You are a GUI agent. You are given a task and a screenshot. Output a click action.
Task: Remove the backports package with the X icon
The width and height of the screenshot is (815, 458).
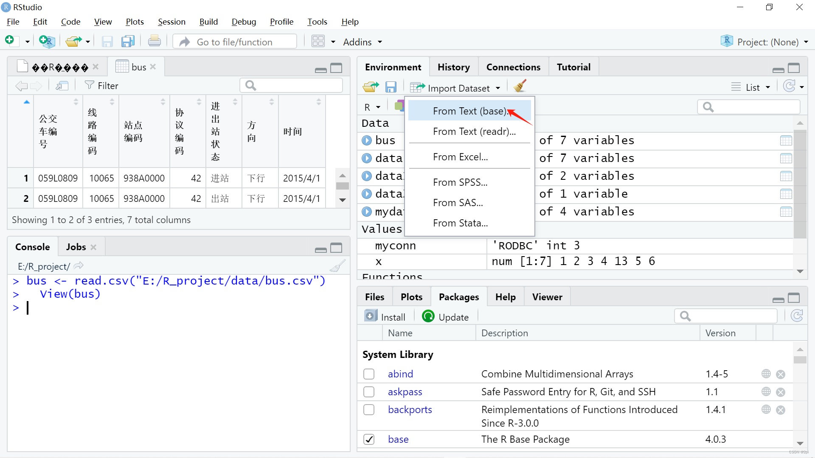point(780,410)
